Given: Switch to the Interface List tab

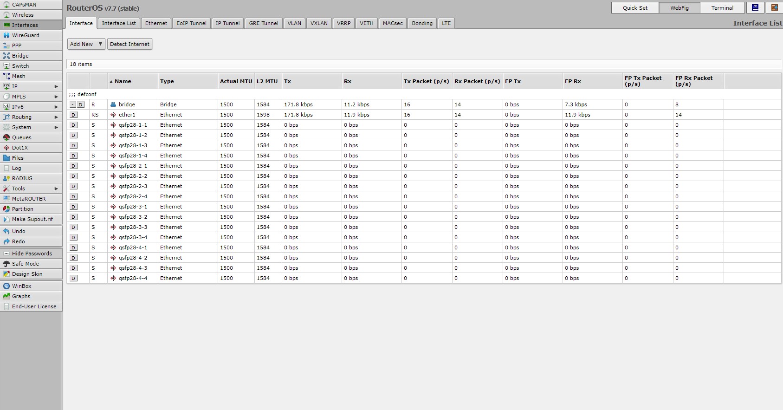Looking at the screenshot, I should pyautogui.click(x=119, y=23).
